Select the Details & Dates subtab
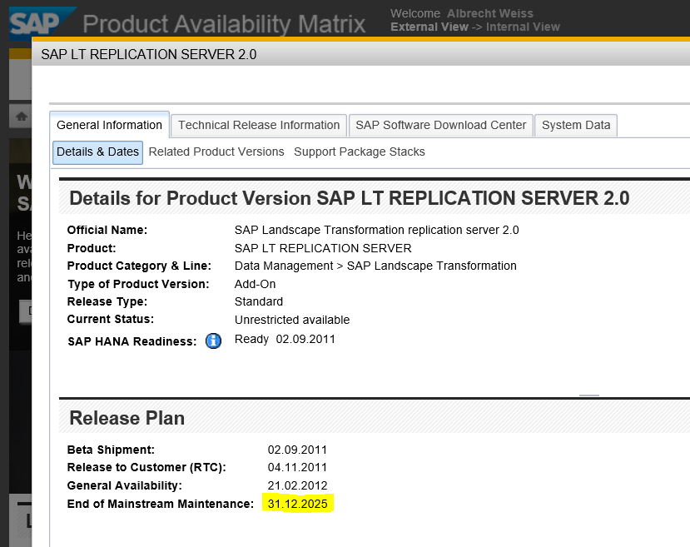Screen dimensions: 690x547 97,152
